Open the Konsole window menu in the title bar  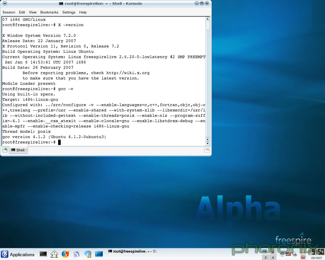point(5,4)
